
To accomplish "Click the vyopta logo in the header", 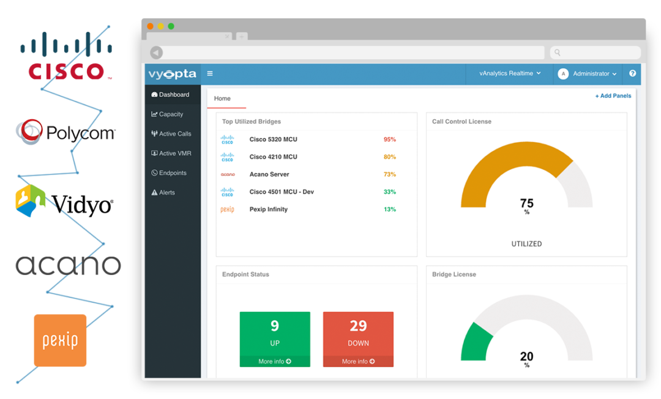I will 172,73.
